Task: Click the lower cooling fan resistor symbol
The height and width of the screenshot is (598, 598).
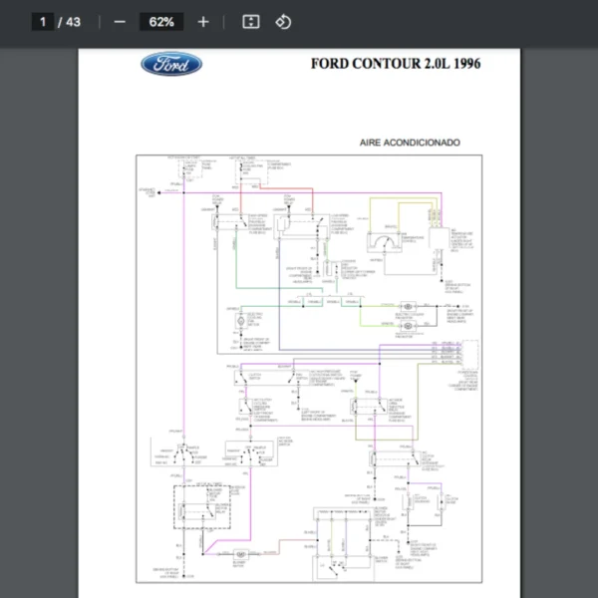Action: (x=407, y=324)
